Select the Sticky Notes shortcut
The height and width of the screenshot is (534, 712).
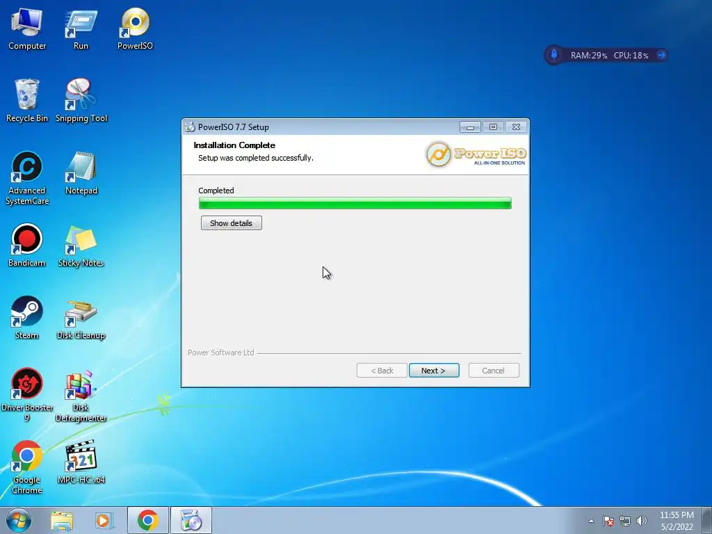pos(81,245)
